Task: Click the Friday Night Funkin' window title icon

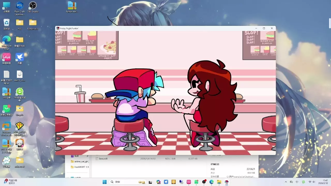Action: point(58,28)
